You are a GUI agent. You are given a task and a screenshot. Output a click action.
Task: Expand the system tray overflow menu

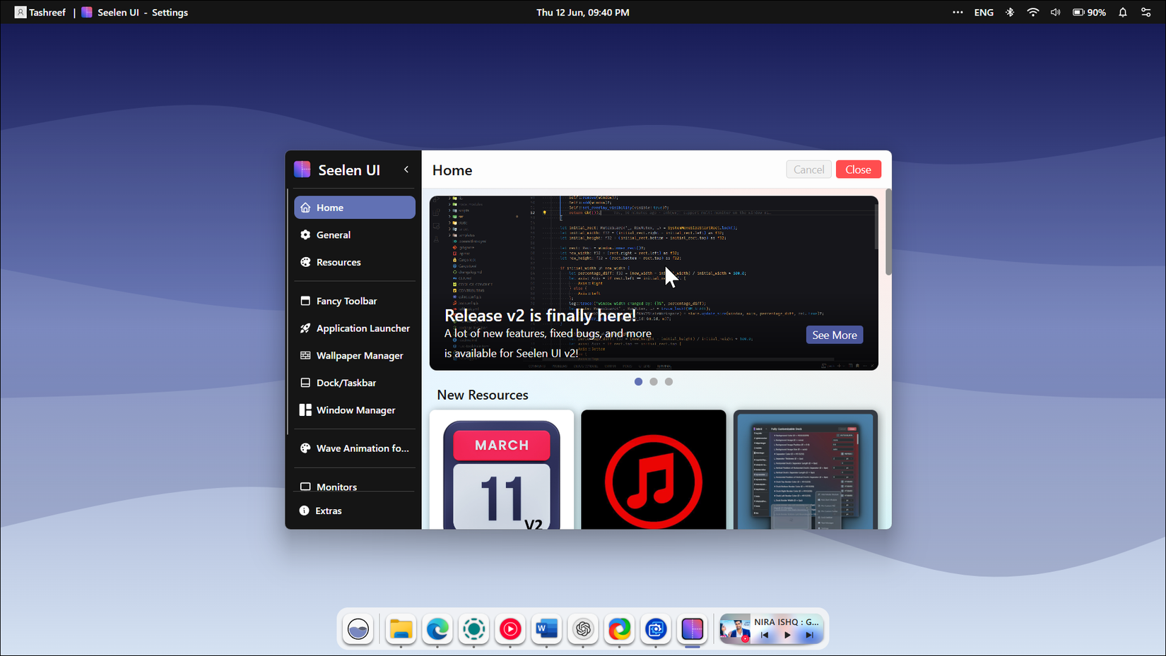pos(958,12)
